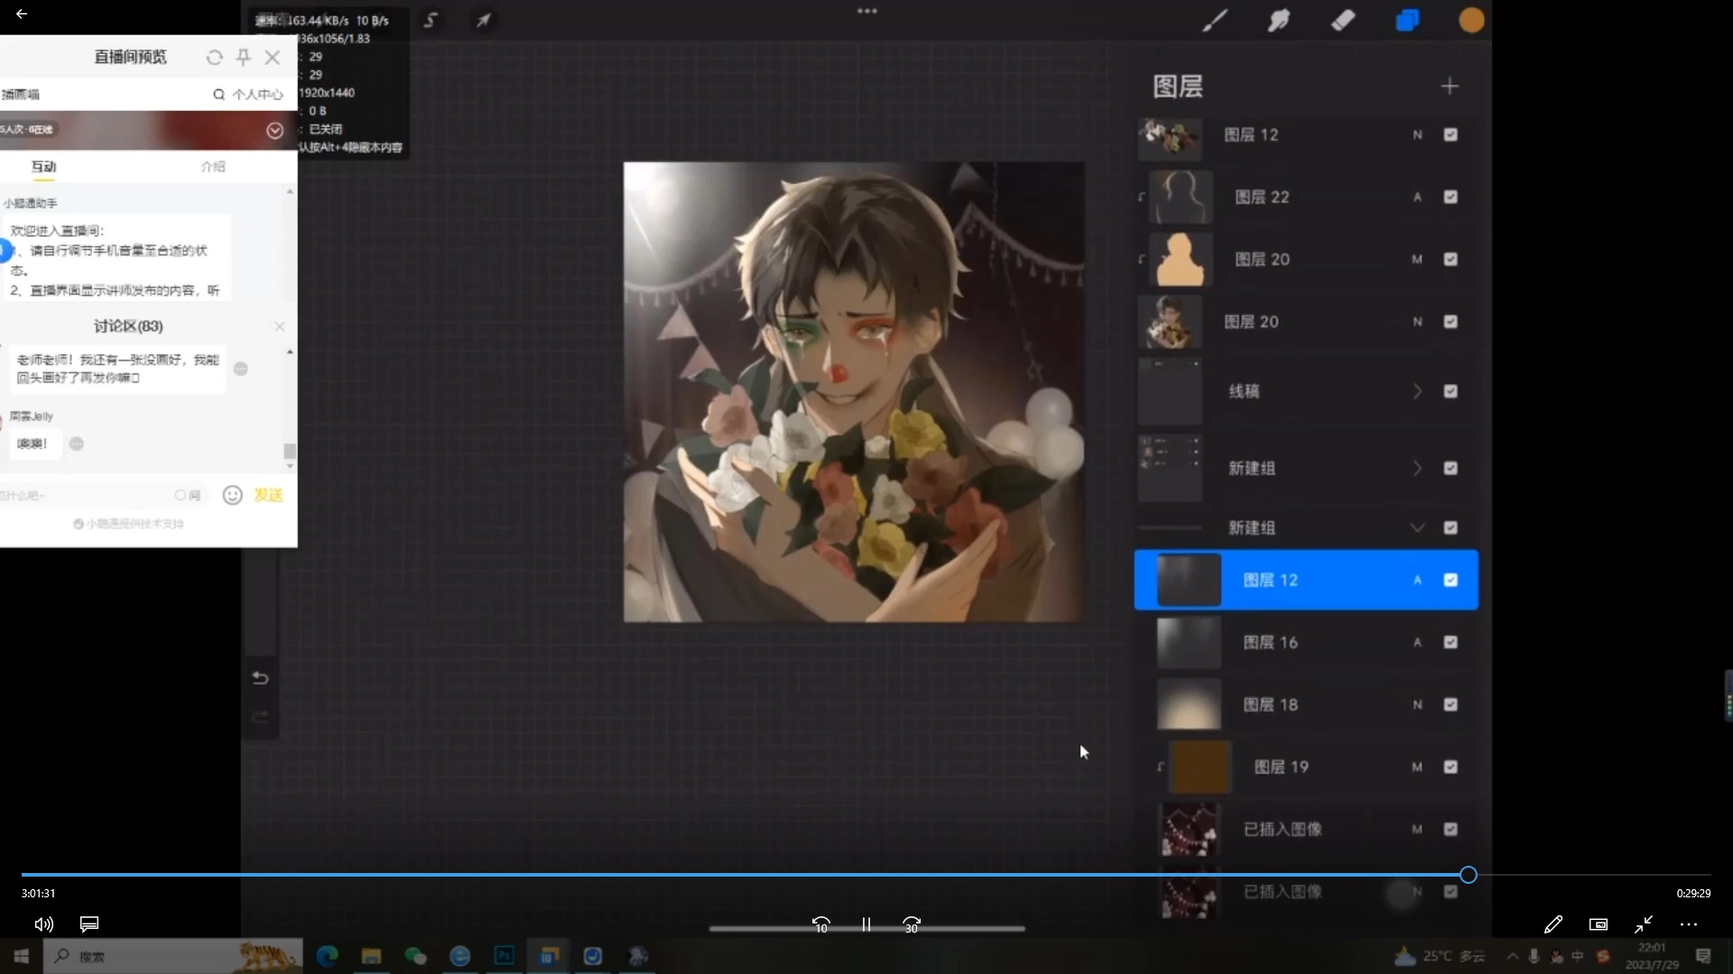Screen dimensions: 1733x974
Task: Rewind video 10 seconds
Action: tap(820, 924)
